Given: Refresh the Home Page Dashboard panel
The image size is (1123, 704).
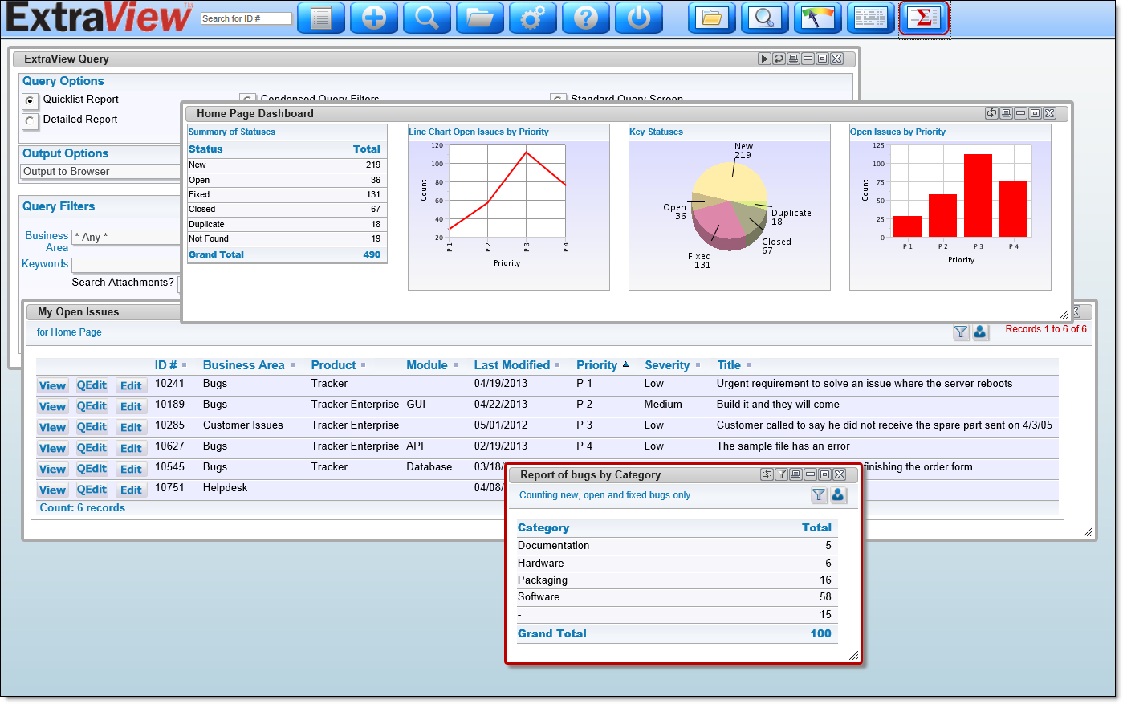Looking at the screenshot, I should [x=991, y=113].
